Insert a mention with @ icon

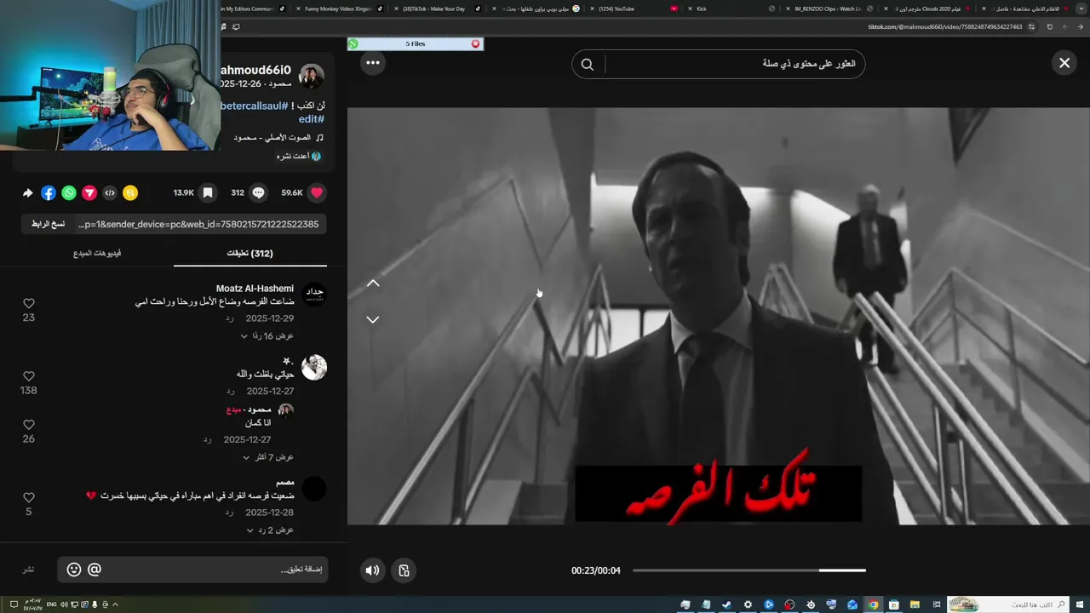tap(95, 570)
